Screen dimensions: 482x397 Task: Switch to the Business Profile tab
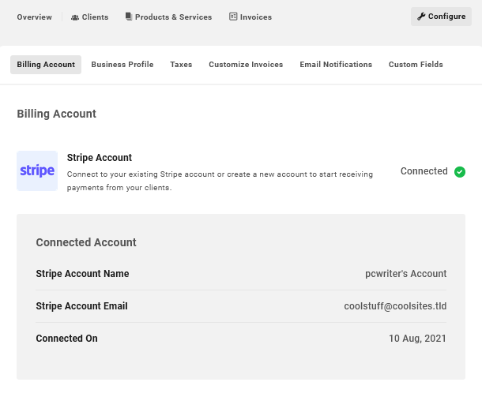point(122,65)
